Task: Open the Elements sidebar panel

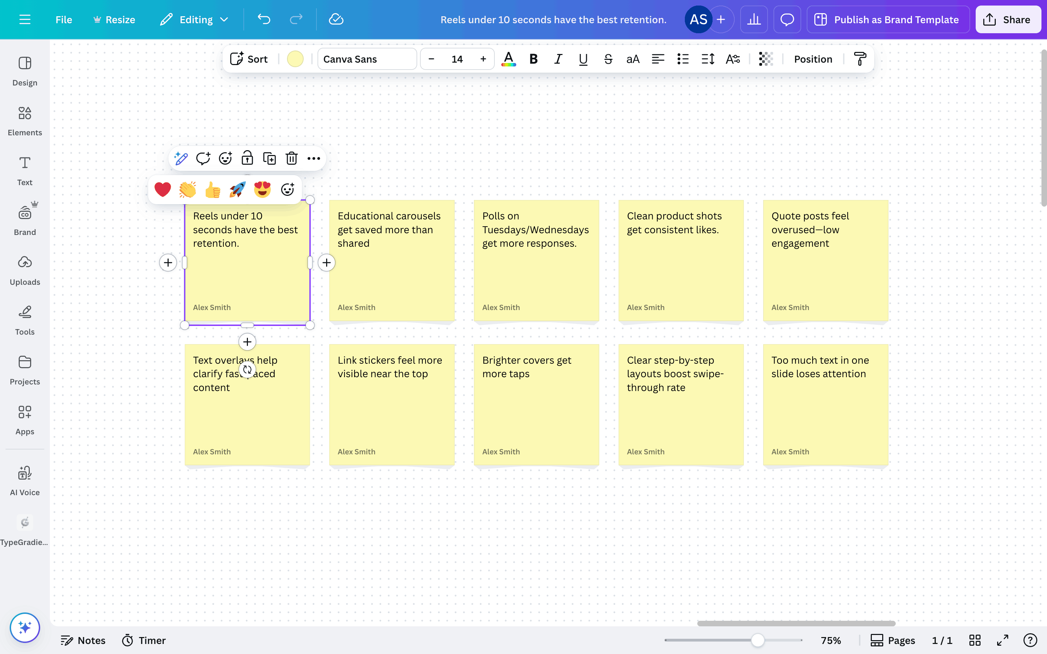Action: click(25, 121)
